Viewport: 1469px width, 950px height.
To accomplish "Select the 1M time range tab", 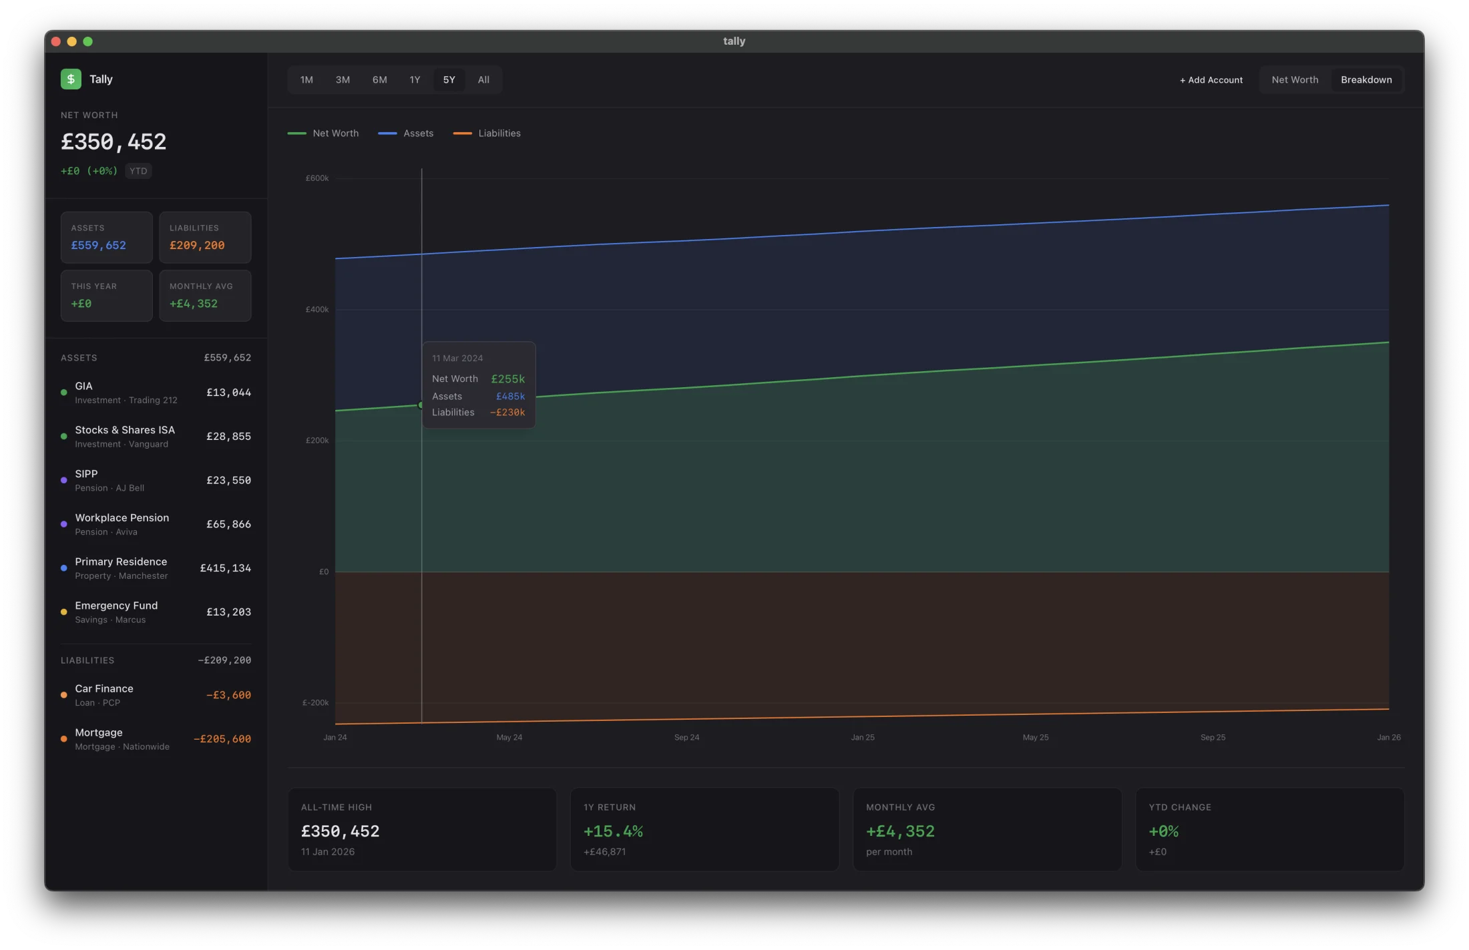I will (306, 79).
